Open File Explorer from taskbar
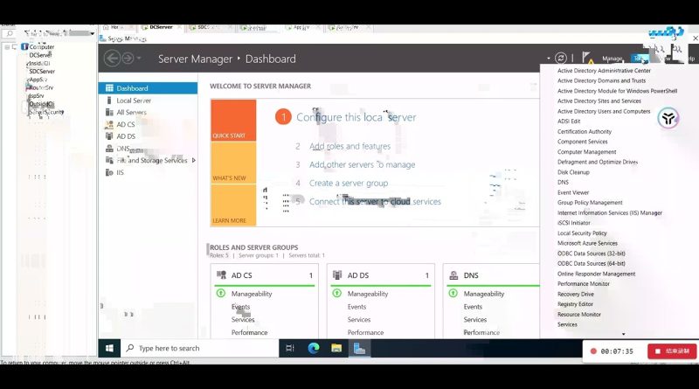Image resolution: width=699 pixels, height=389 pixels. [336, 348]
